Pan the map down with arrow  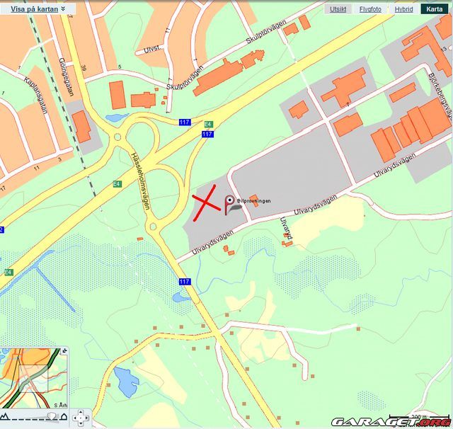[81, 423]
